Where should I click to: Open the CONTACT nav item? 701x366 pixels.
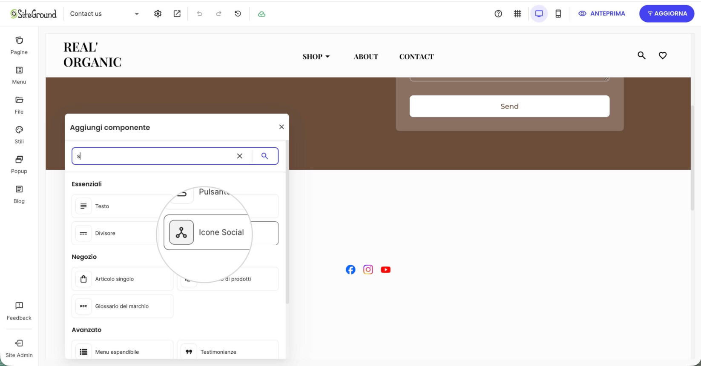click(417, 57)
